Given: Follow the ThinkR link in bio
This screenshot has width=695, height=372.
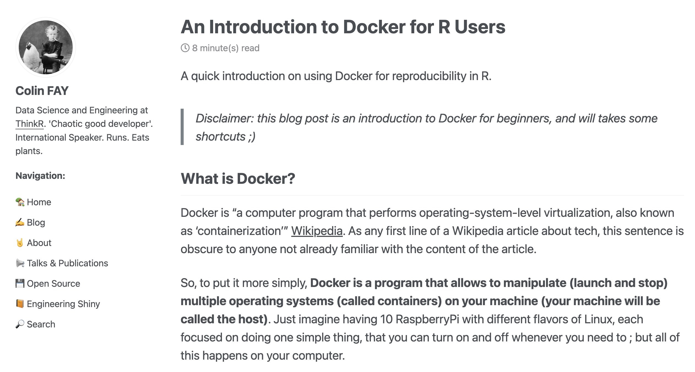Looking at the screenshot, I should coord(29,124).
